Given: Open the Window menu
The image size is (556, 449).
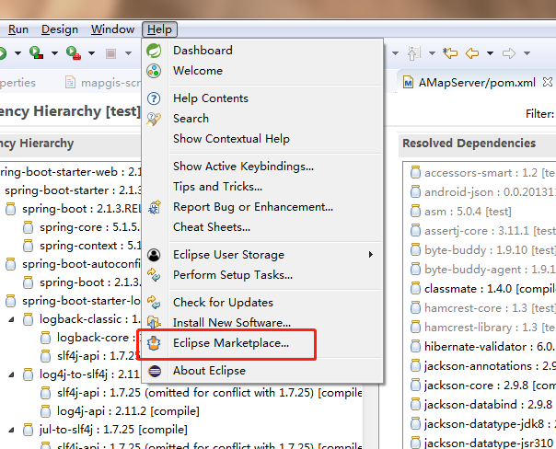Looking at the screenshot, I should click(x=112, y=29).
